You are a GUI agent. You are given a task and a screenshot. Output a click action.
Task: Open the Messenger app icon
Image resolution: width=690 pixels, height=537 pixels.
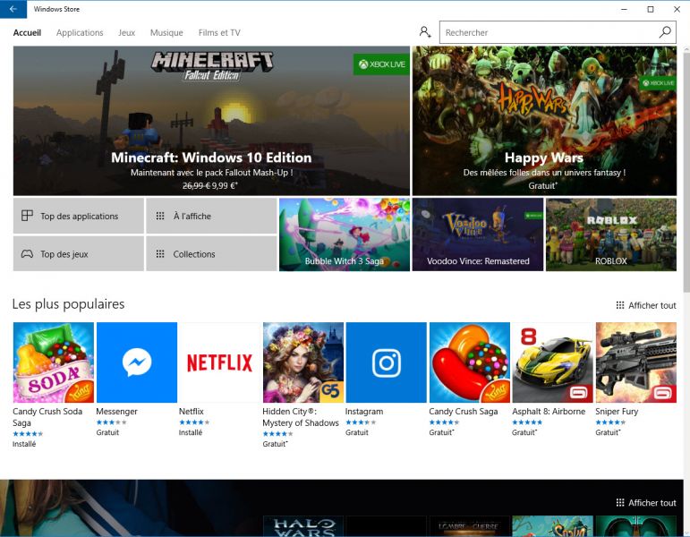(137, 362)
